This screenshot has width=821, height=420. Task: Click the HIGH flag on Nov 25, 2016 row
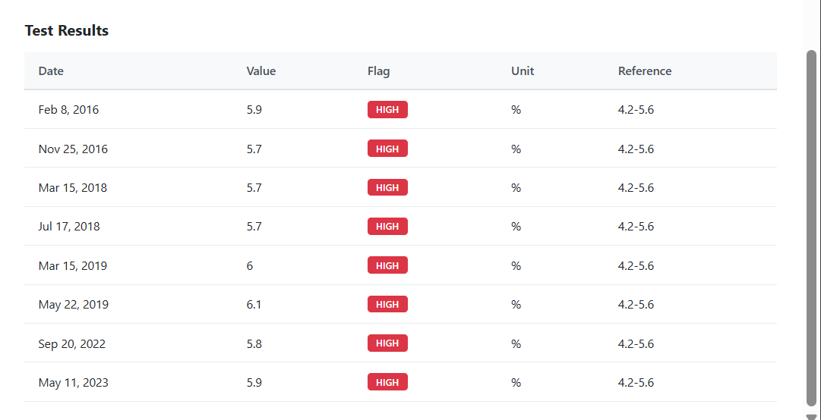(387, 149)
